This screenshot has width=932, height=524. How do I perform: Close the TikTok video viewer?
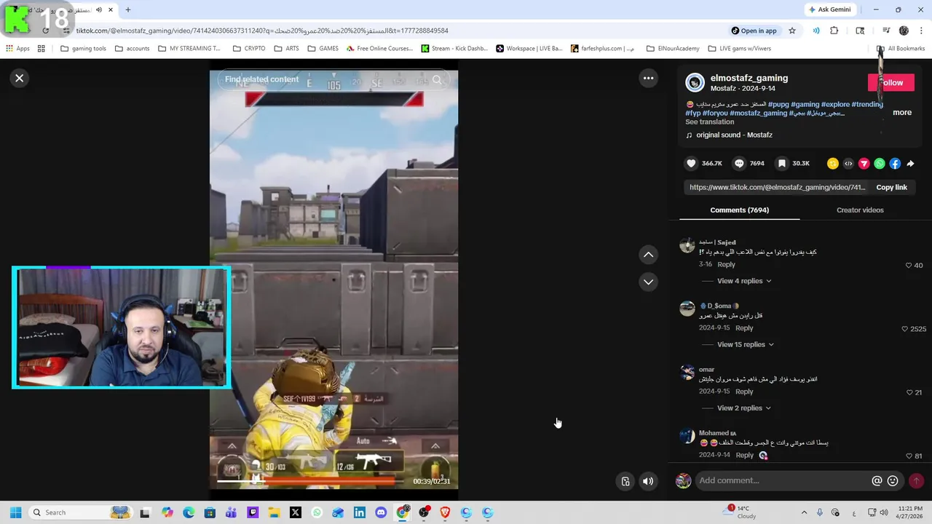pyautogui.click(x=20, y=78)
